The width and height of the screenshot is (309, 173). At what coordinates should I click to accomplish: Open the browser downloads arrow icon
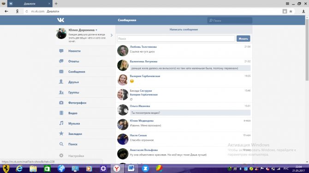[x=303, y=11]
